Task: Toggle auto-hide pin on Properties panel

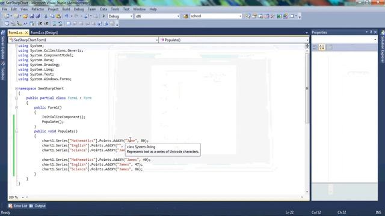Action: (x=371, y=32)
